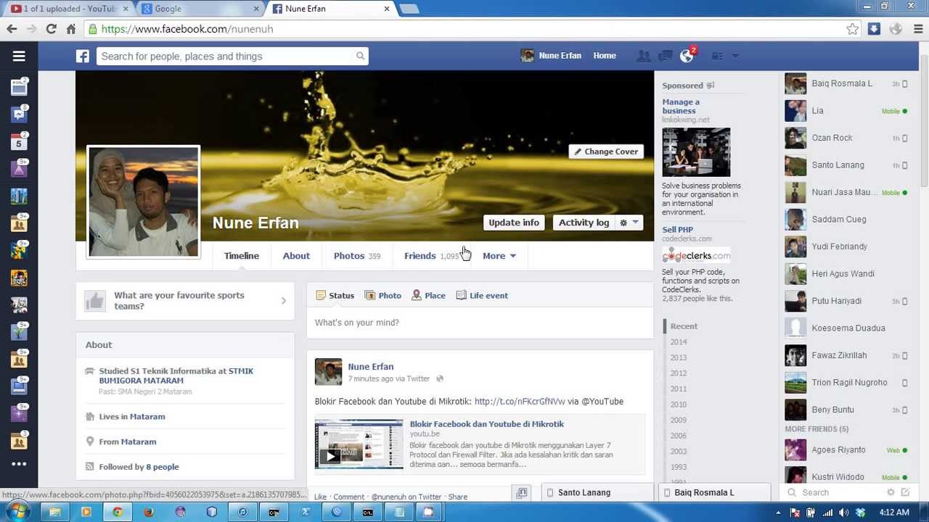929x522 pixels.
Task: Click the Update info button
Action: point(514,223)
